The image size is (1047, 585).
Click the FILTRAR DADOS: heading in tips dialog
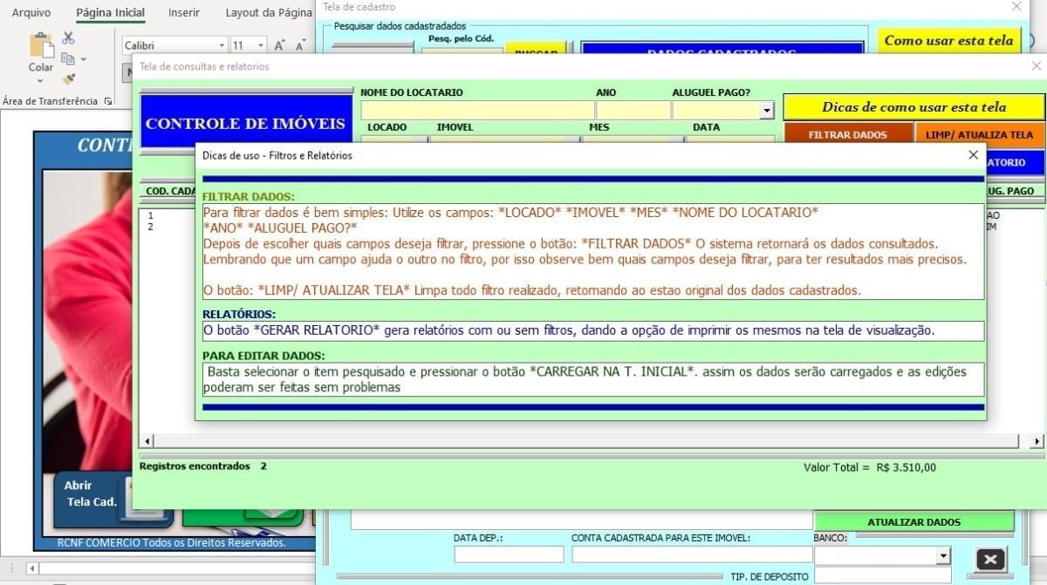coord(249,196)
